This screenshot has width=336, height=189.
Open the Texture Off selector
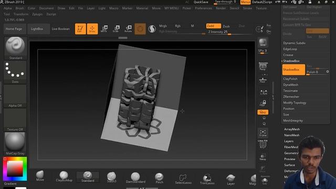(15, 120)
